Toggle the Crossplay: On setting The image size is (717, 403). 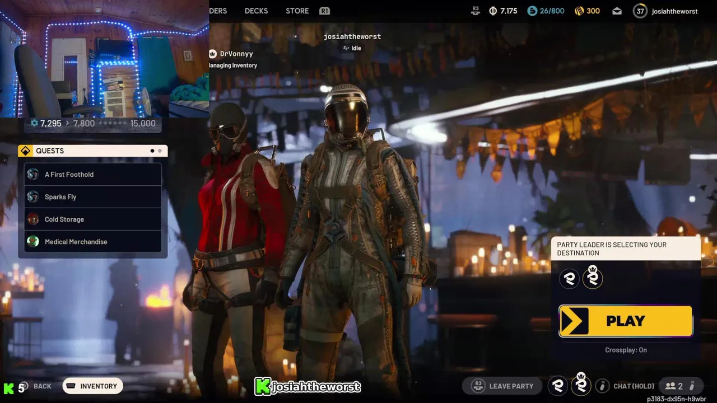626,350
